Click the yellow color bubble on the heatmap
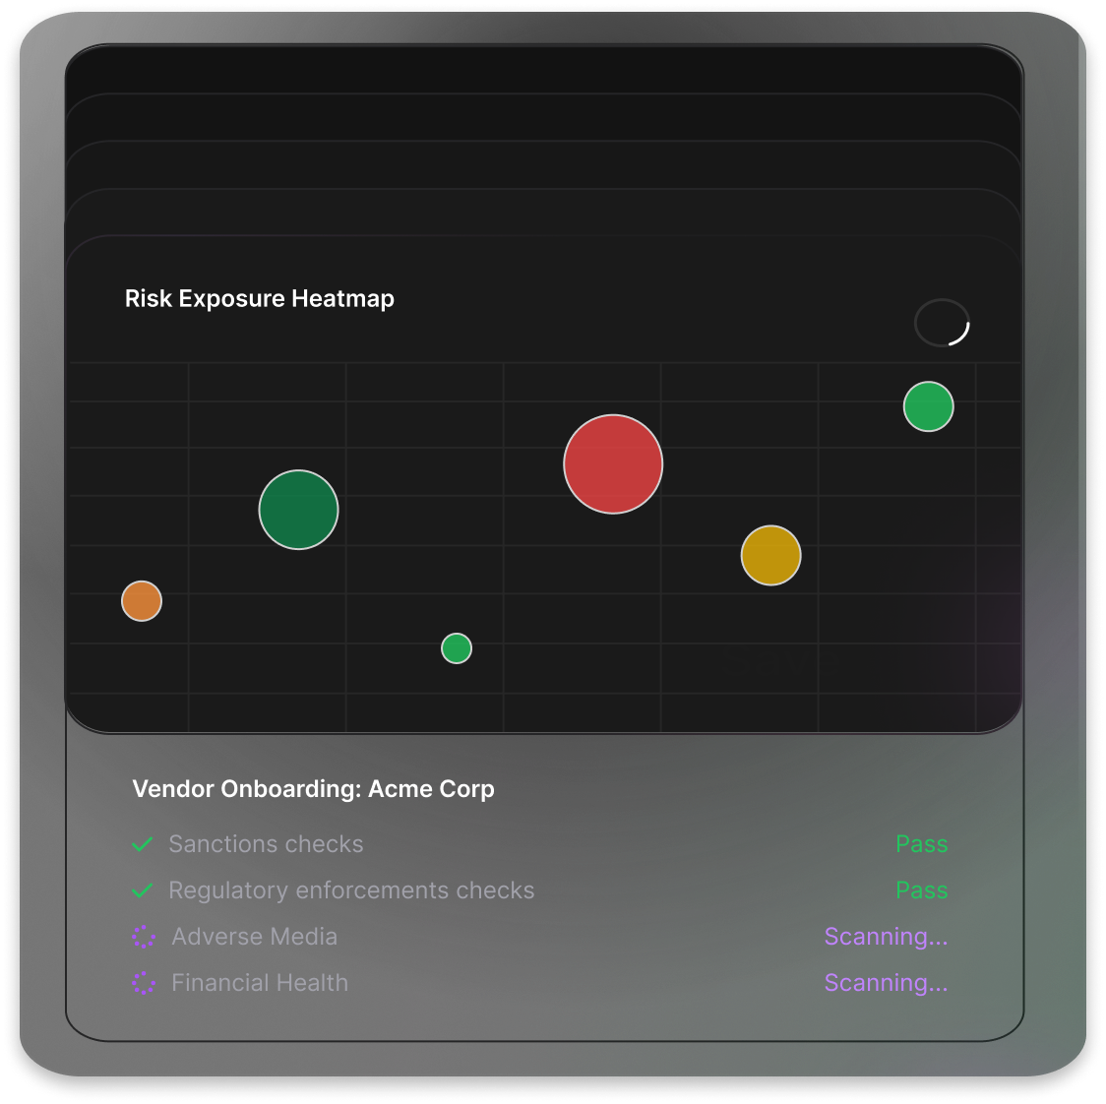Screen dimensions: 1106x1104 (770, 555)
